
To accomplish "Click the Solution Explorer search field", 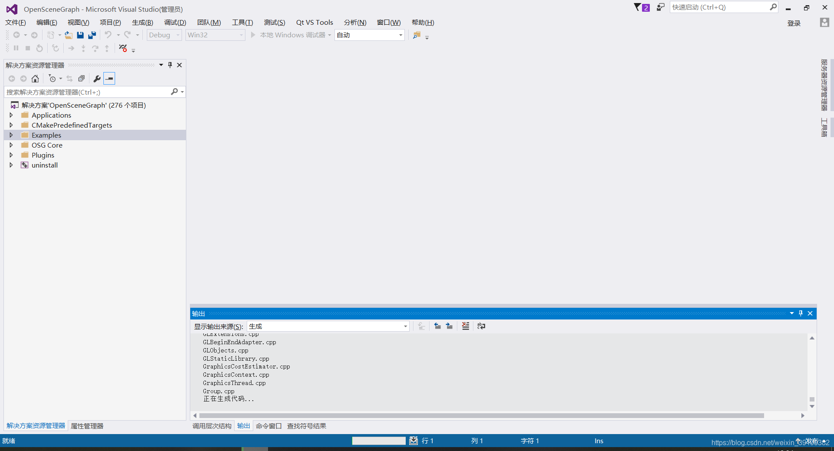I will coord(87,92).
